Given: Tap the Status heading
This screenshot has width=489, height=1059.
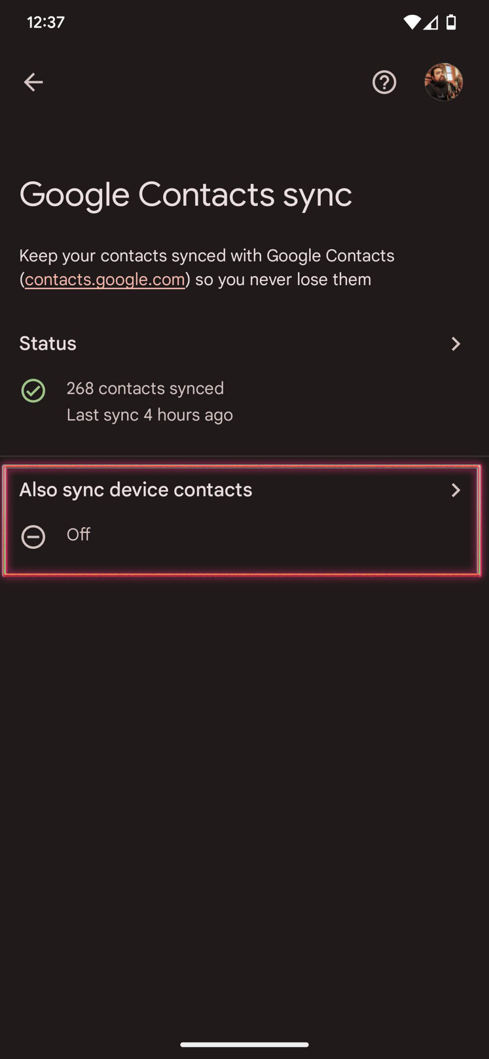Looking at the screenshot, I should tap(48, 344).
